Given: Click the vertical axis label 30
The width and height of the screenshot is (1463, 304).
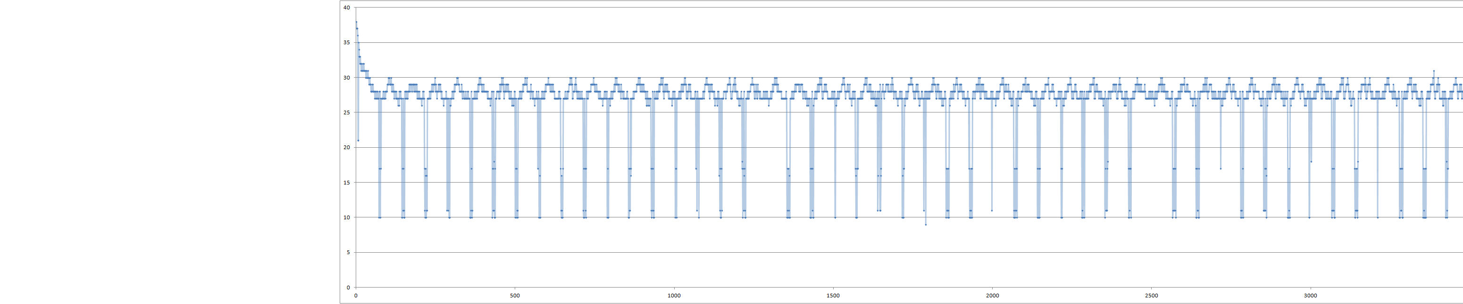Looking at the screenshot, I should click(347, 78).
